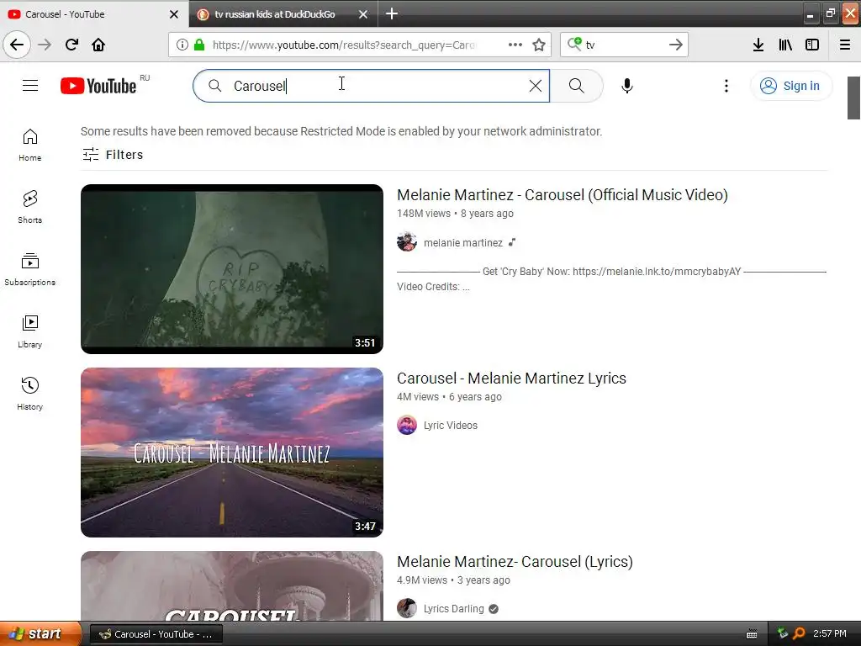Click the browser forward arrow

[45, 45]
